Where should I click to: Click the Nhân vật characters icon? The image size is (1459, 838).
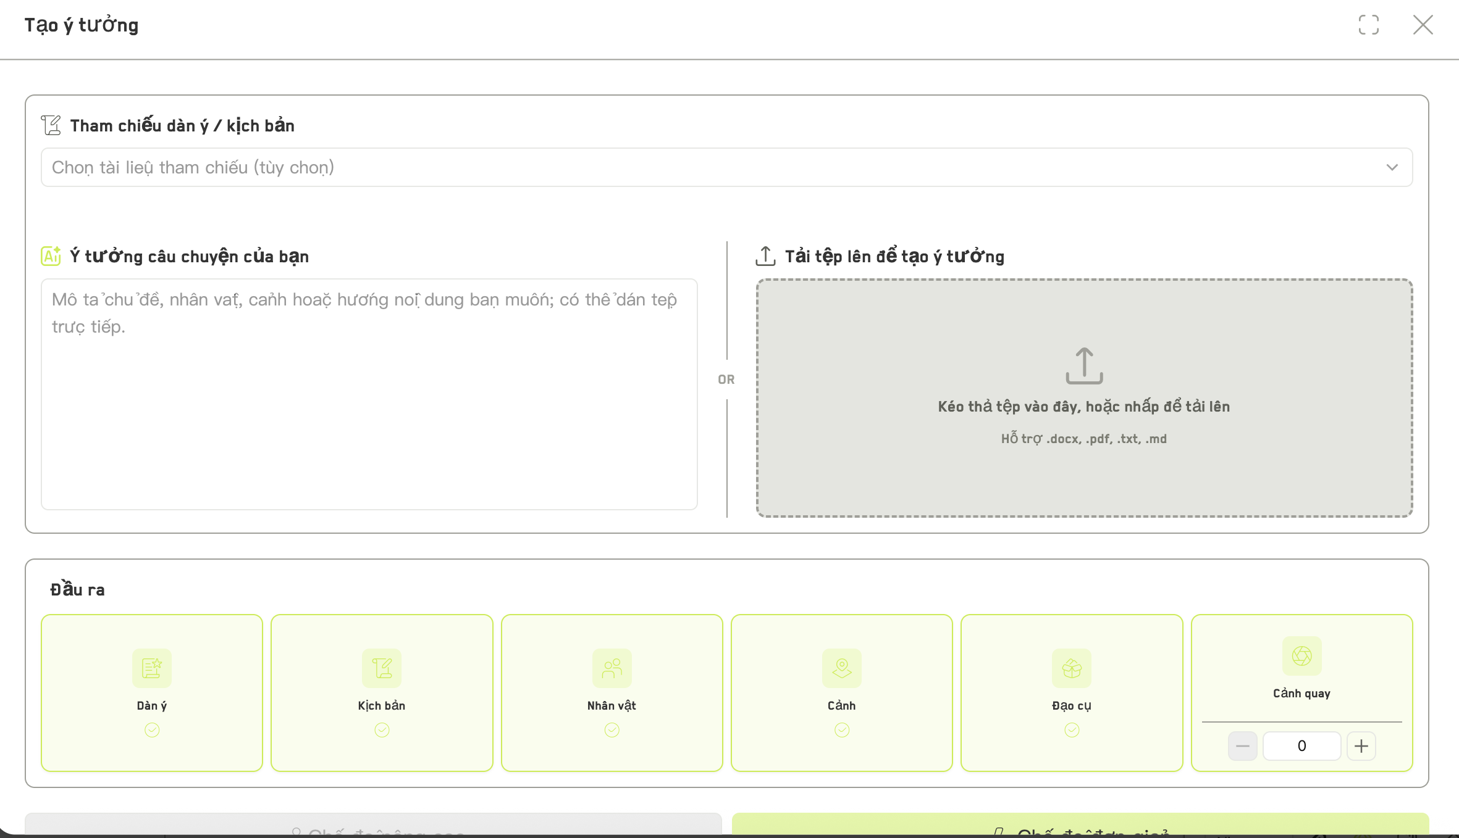tap(612, 668)
